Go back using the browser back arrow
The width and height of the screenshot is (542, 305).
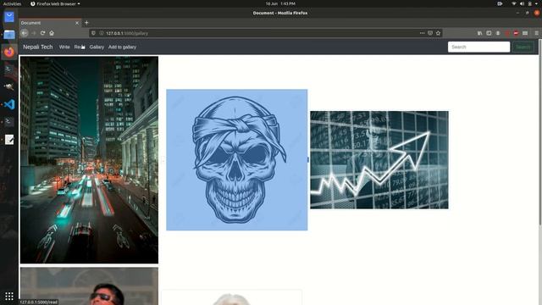click(25, 33)
